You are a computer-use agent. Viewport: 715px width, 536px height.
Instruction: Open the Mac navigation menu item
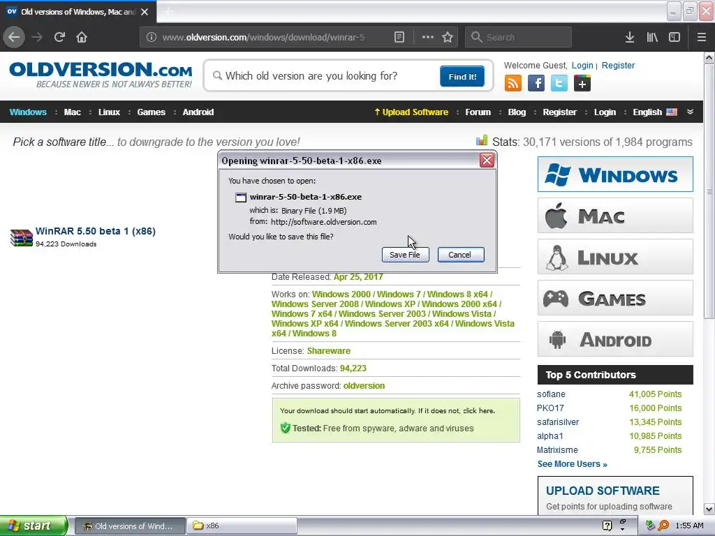coord(73,112)
